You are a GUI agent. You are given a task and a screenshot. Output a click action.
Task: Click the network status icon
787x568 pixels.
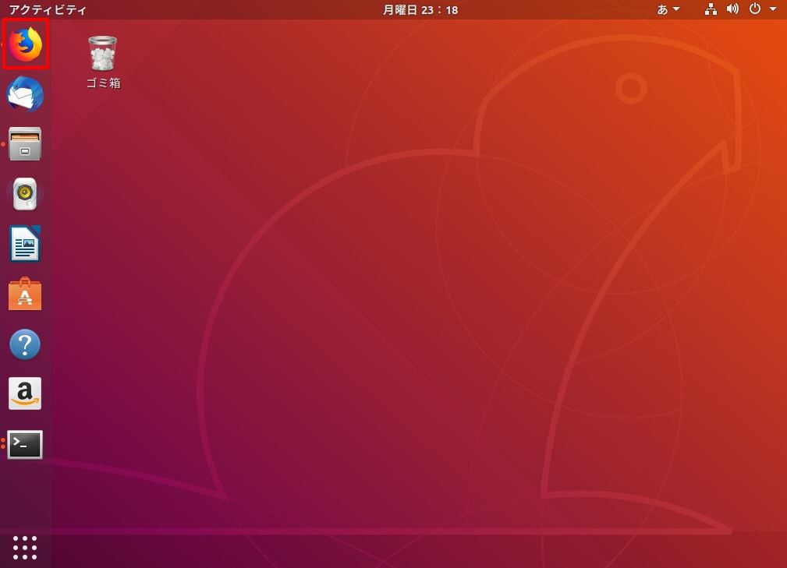[711, 9]
